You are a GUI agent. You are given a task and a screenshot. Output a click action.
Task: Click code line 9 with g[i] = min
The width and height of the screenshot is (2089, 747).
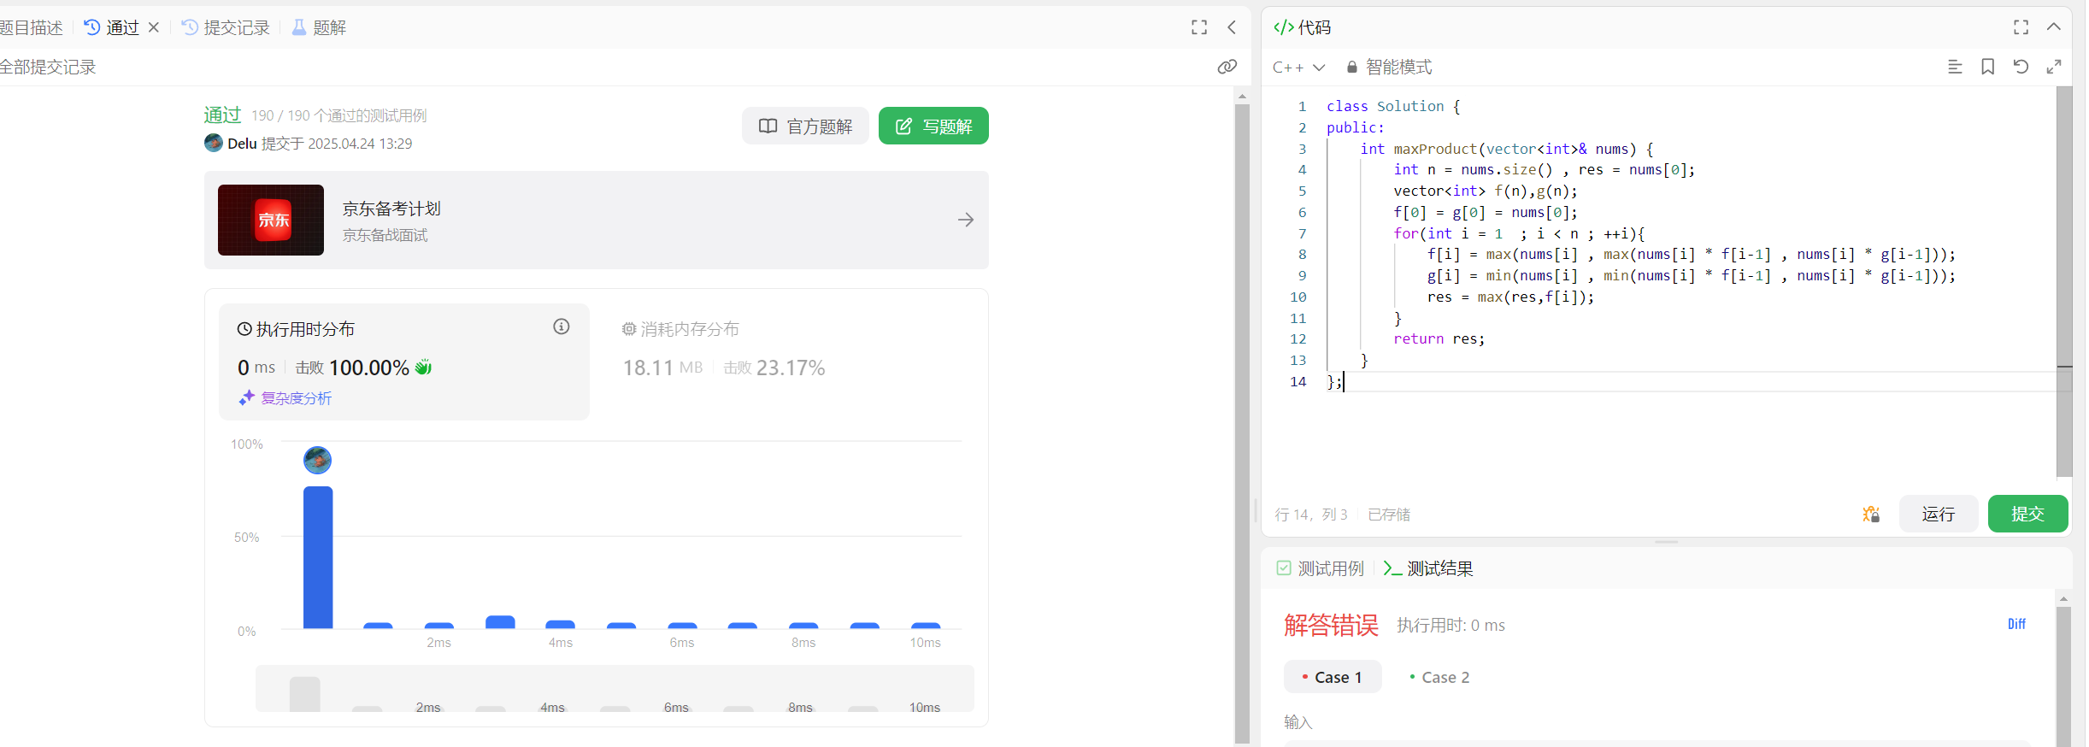[x=1691, y=276]
